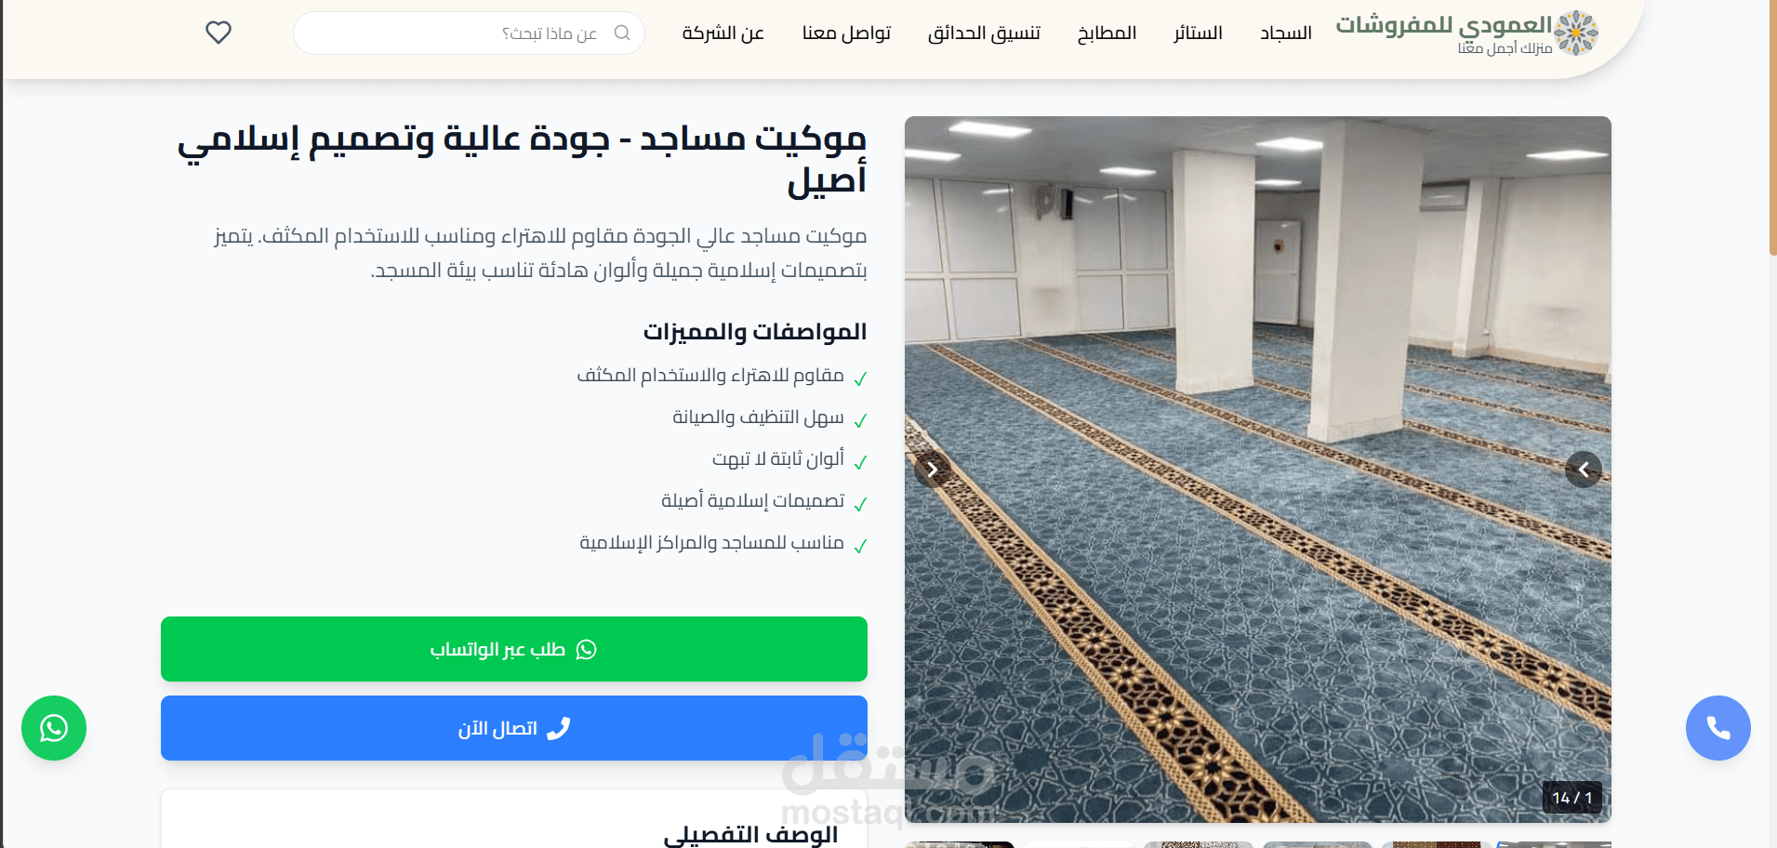Click the main mosque carpet image
The height and width of the screenshot is (848, 1777).
(x=1257, y=470)
